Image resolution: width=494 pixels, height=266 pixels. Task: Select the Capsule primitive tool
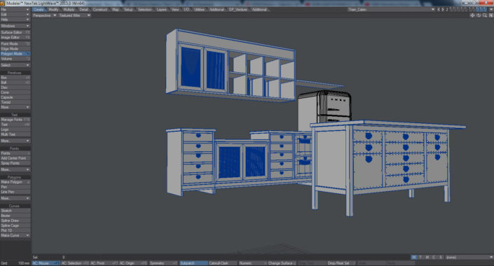click(x=15, y=97)
